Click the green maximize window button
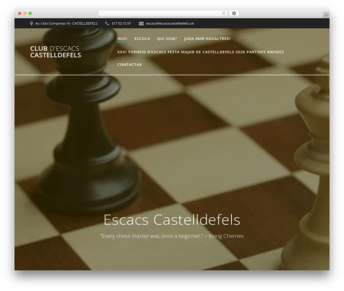The width and height of the screenshot is (344, 291). pyautogui.click(x=30, y=14)
